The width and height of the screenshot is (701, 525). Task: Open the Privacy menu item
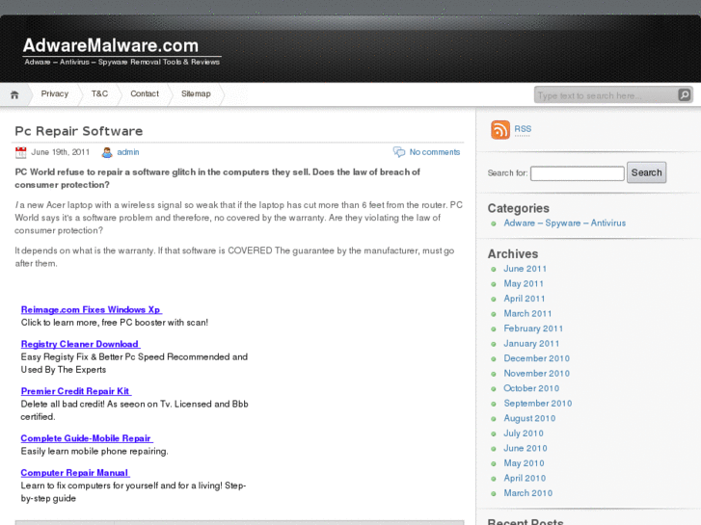click(x=55, y=93)
